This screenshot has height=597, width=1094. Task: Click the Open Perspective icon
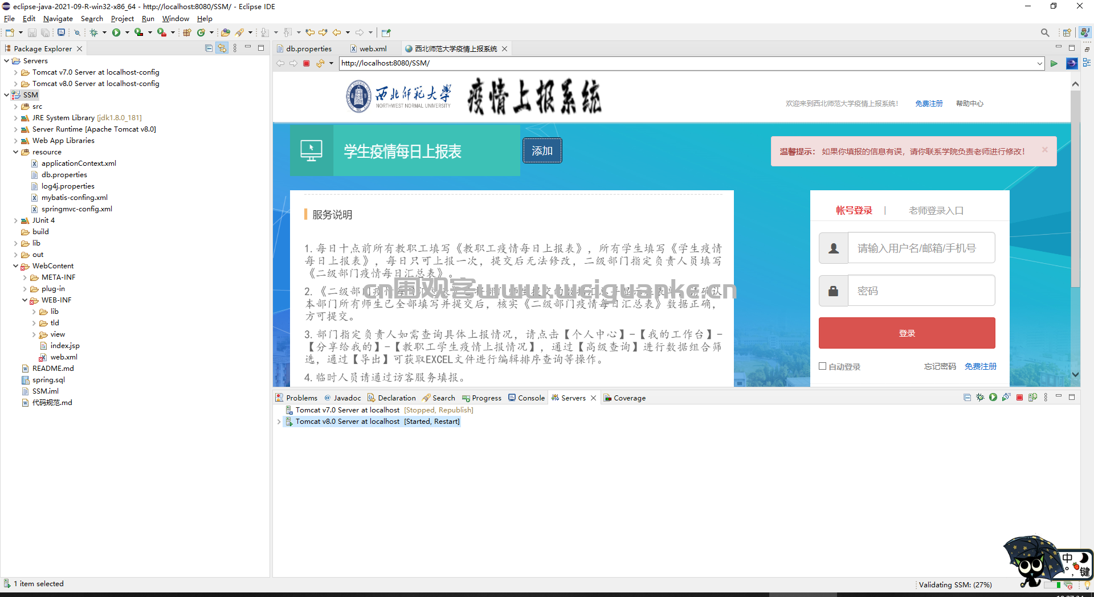coord(1067,32)
